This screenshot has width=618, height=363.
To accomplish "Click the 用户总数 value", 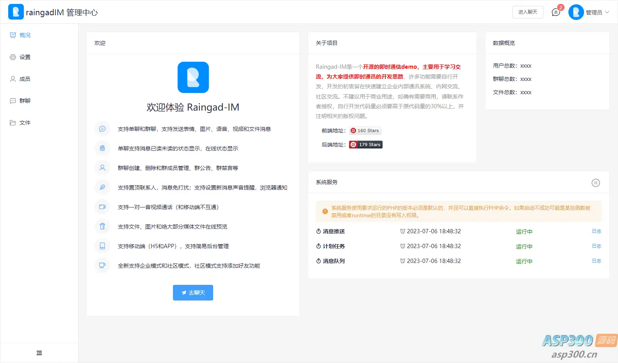I will [x=526, y=66].
